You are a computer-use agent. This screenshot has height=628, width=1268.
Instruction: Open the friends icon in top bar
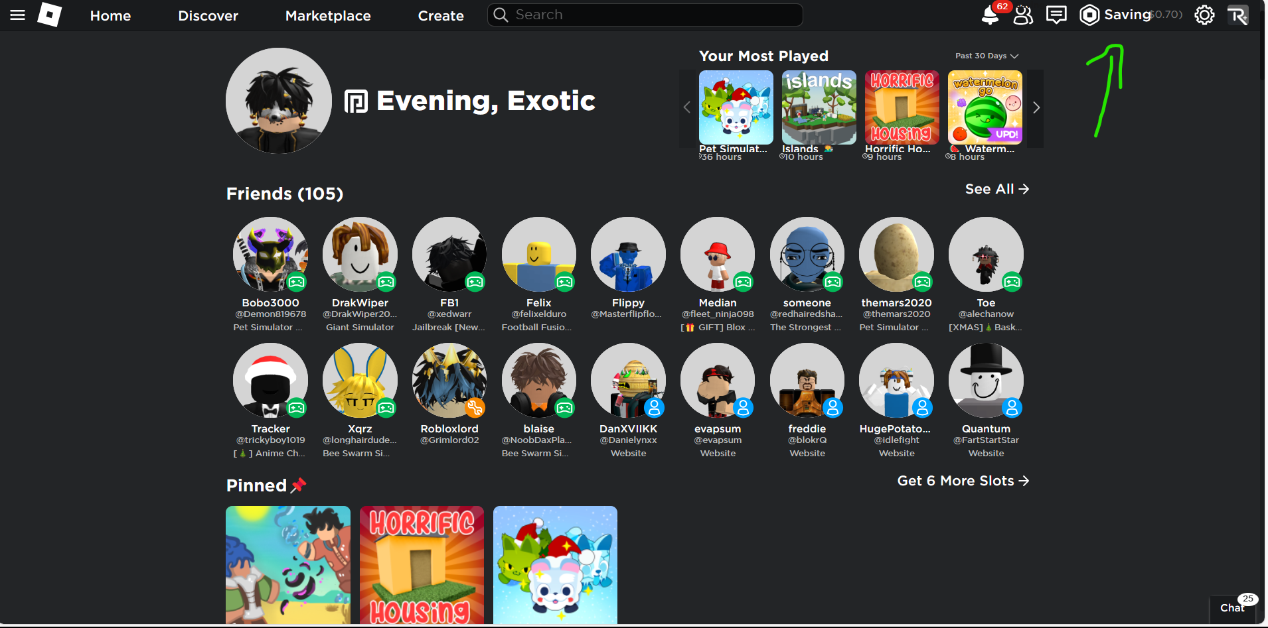pyautogui.click(x=1023, y=15)
